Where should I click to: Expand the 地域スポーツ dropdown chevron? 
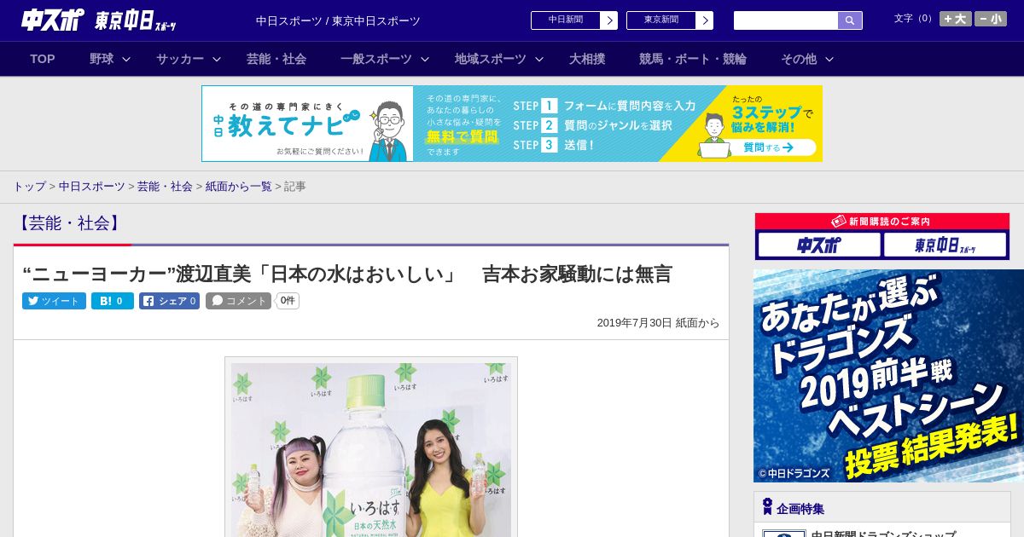[539, 60]
